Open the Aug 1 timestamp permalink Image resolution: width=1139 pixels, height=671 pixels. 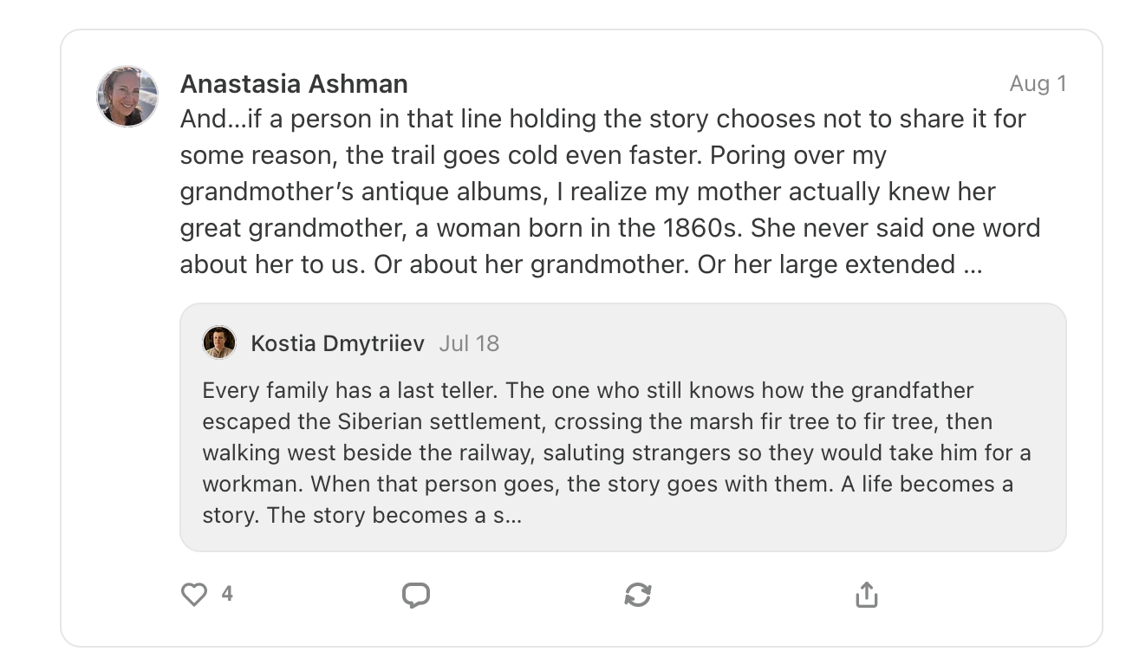click(x=1038, y=84)
